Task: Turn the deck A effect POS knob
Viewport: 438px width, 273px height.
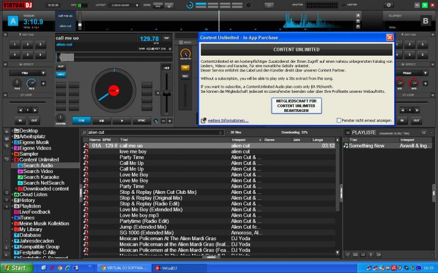Action: [x=18, y=83]
